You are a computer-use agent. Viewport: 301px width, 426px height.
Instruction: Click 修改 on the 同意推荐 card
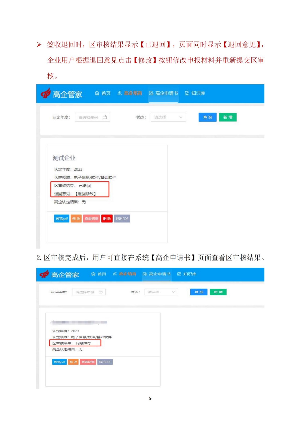73,362
